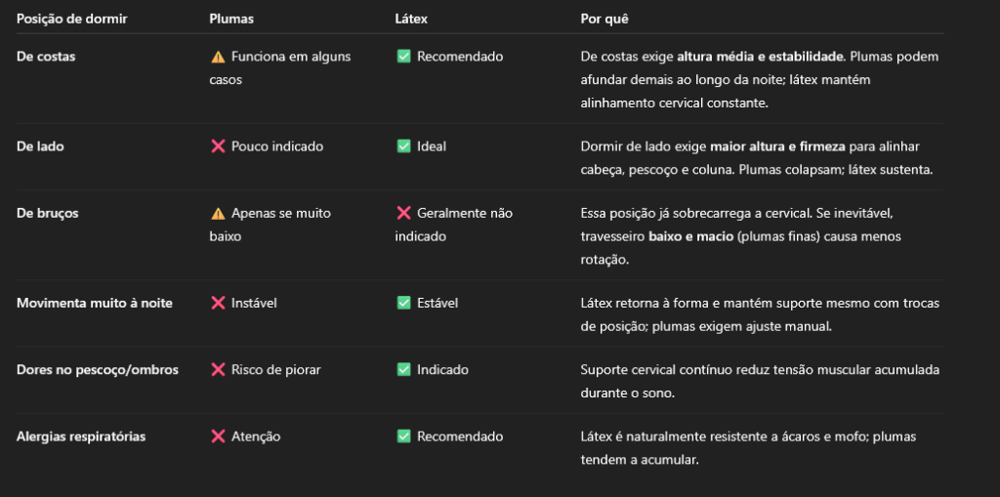Click the warning icon beside "Funciona em alguns casos"
The image size is (1000, 497).
tap(218, 57)
